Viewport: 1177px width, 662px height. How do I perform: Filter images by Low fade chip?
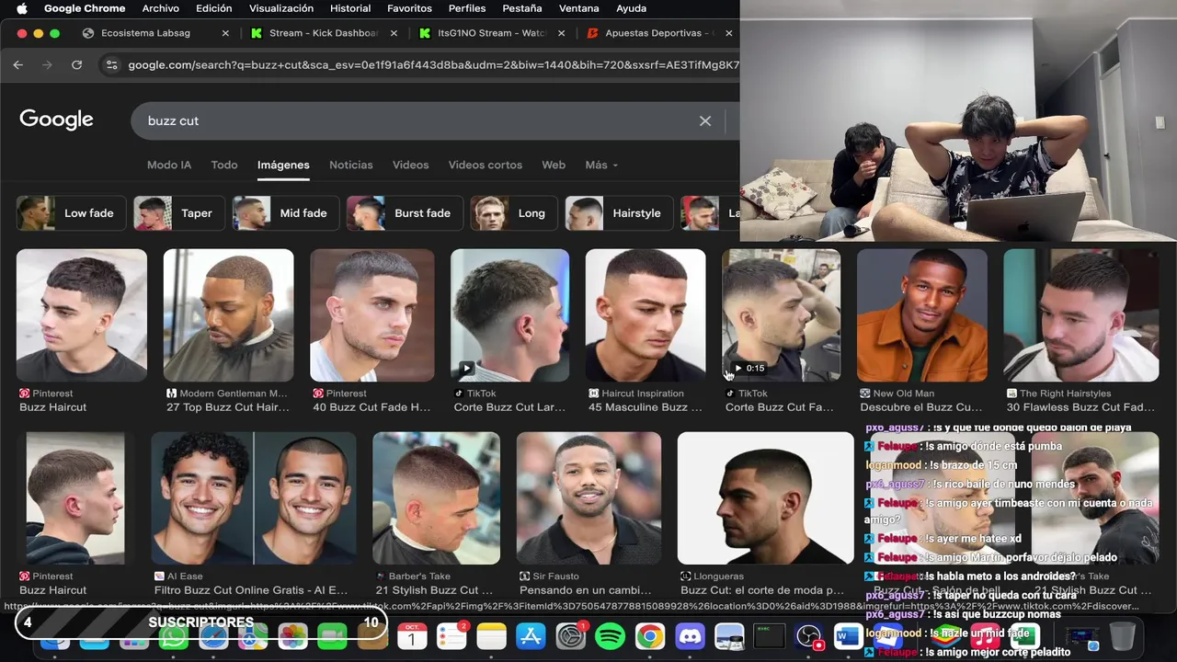tap(71, 213)
